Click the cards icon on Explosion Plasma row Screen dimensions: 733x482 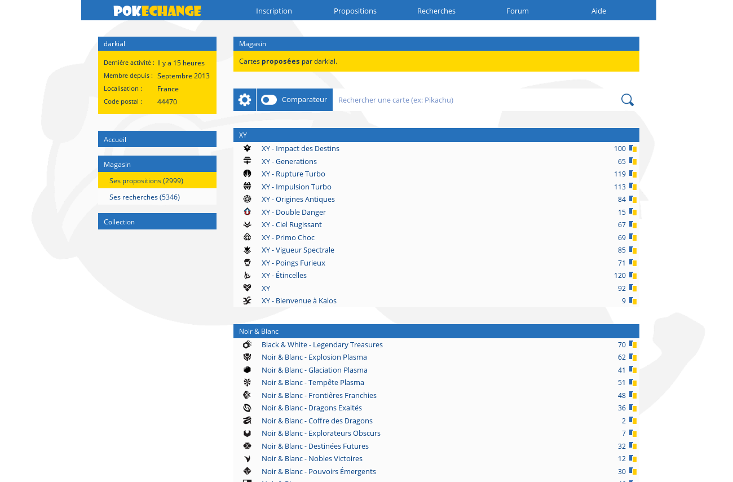(633, 357)
